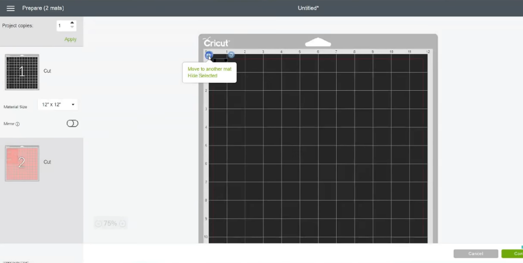Click the green Continue button
The height and width of the screenshot is (263, 523).
512,254
